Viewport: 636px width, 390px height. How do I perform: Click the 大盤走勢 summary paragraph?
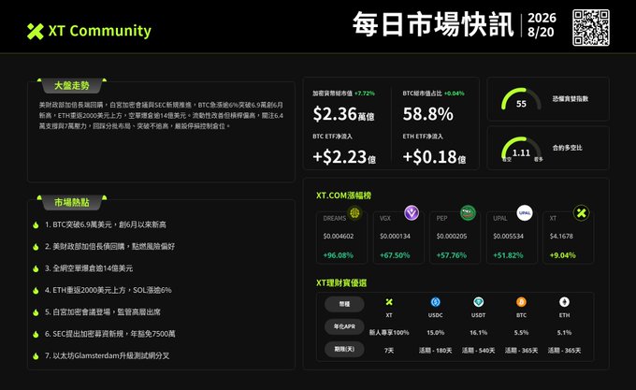click(161, 116)
